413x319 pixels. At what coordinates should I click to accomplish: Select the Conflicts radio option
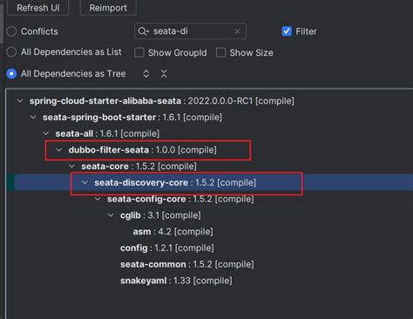pyautogui.click(x=11, y=31)
